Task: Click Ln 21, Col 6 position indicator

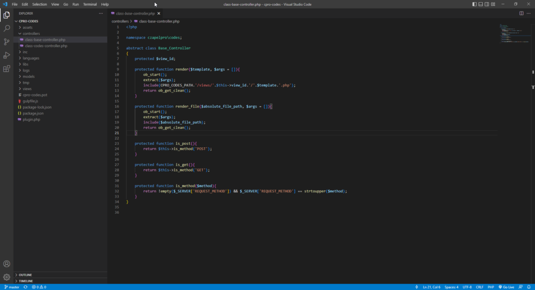Action: pyautogui.click(x=431, y=287)
